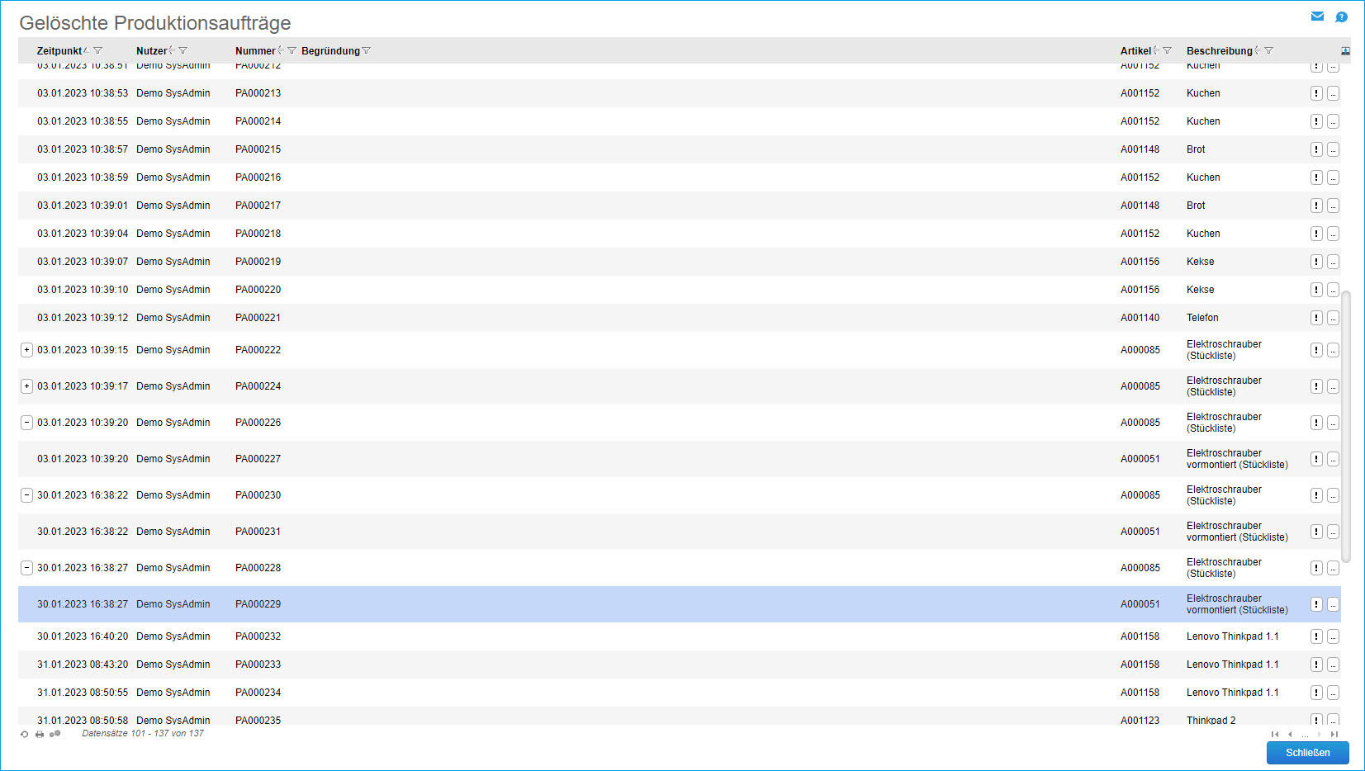This screenshot has width=1365, height=771.
Task: Click exclamation icon for PA000213
Action: pyautogui.click(x=1316, y=93)
